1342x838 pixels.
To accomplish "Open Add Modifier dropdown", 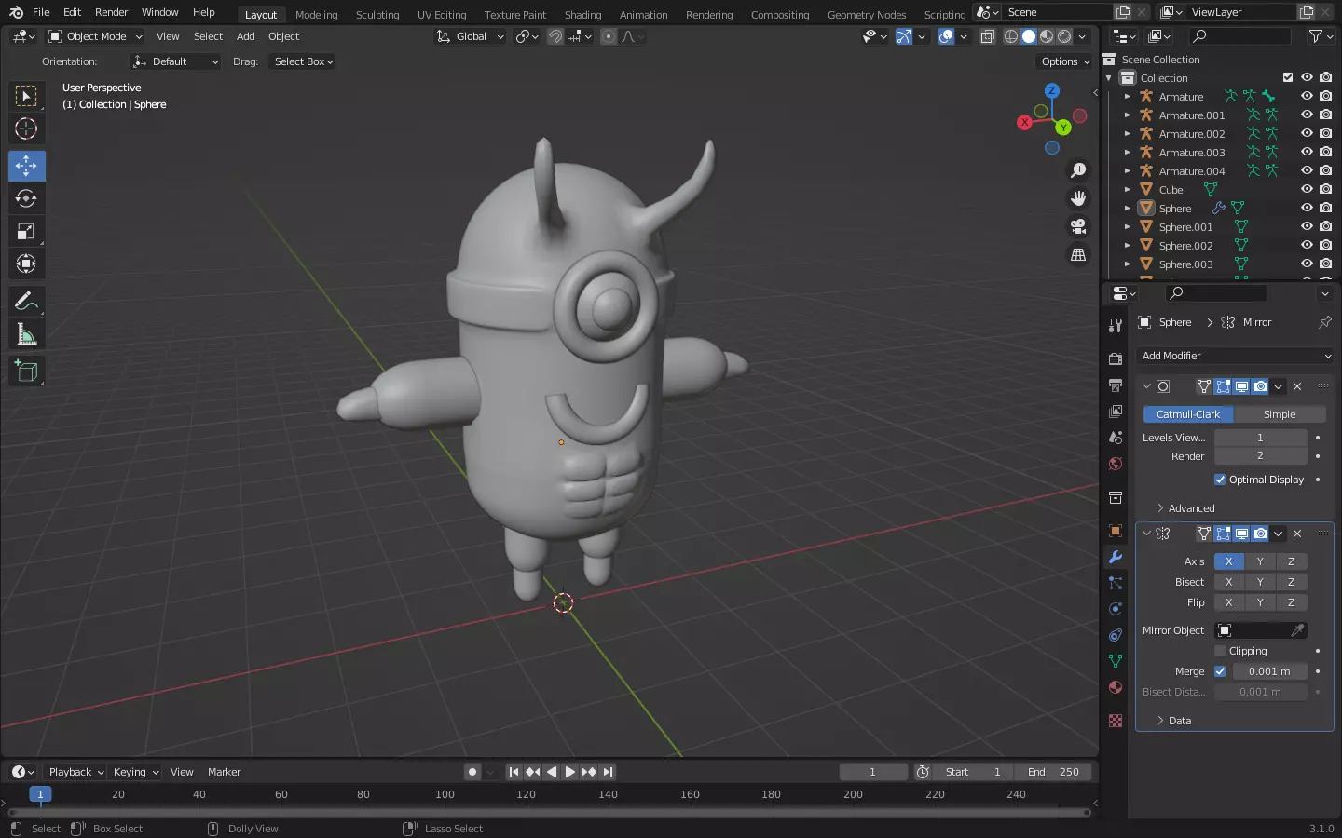I will pyautogui.click(x=1236, y=356).
